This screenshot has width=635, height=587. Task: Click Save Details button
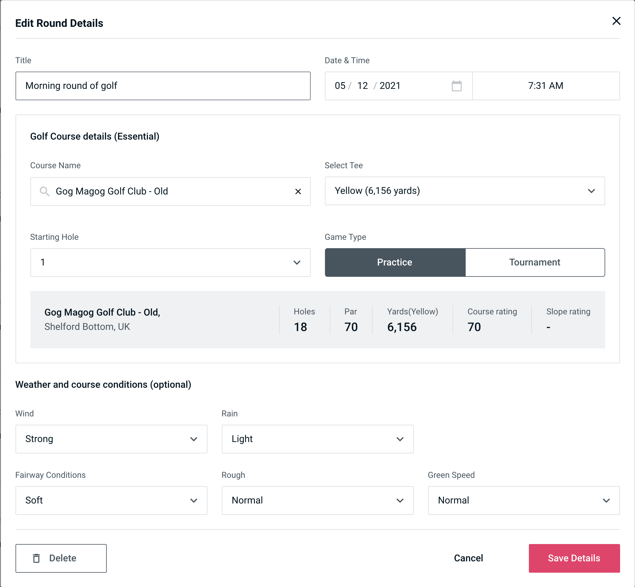(x=574, y=558)
